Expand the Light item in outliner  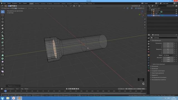tap(152, 14)
